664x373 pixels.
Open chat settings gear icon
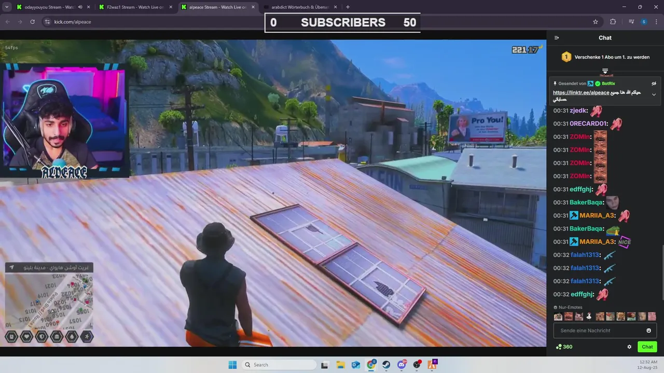tap(629, 347)
